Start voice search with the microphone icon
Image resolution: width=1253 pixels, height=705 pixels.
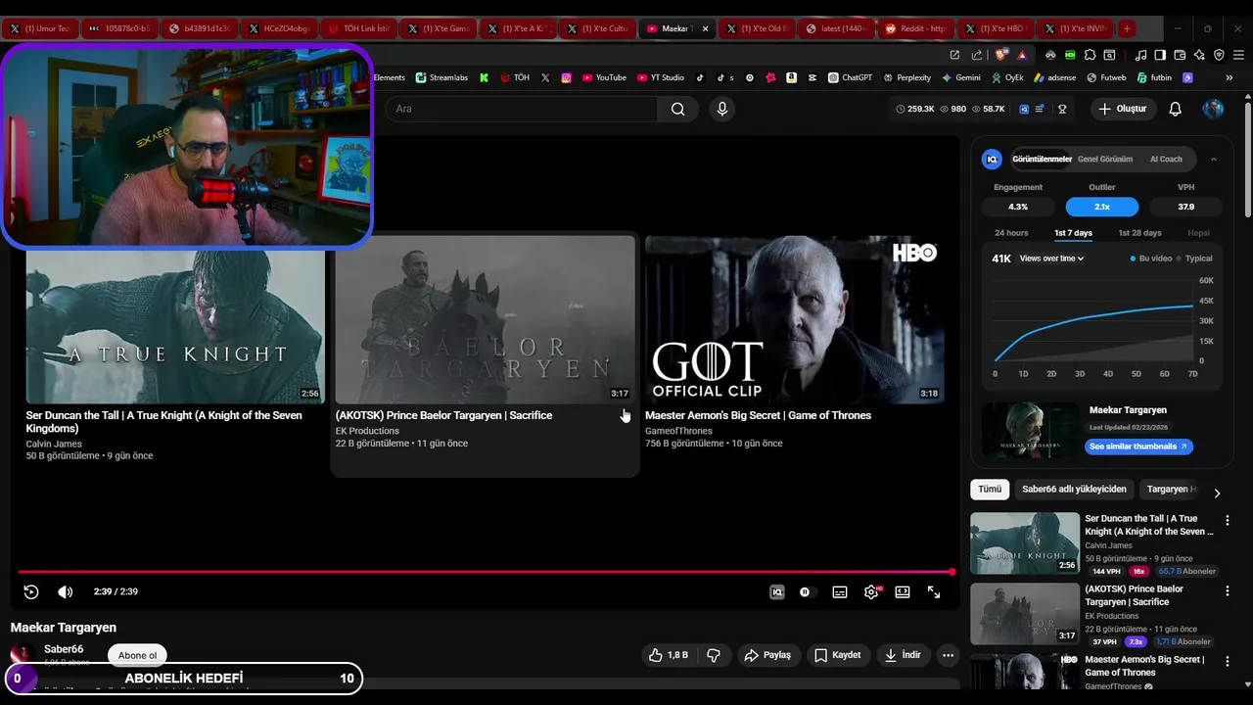coord(722,109)
